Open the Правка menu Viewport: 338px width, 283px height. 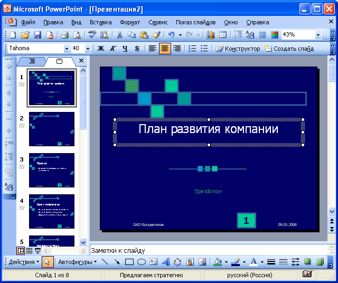(x=53, y=22)
